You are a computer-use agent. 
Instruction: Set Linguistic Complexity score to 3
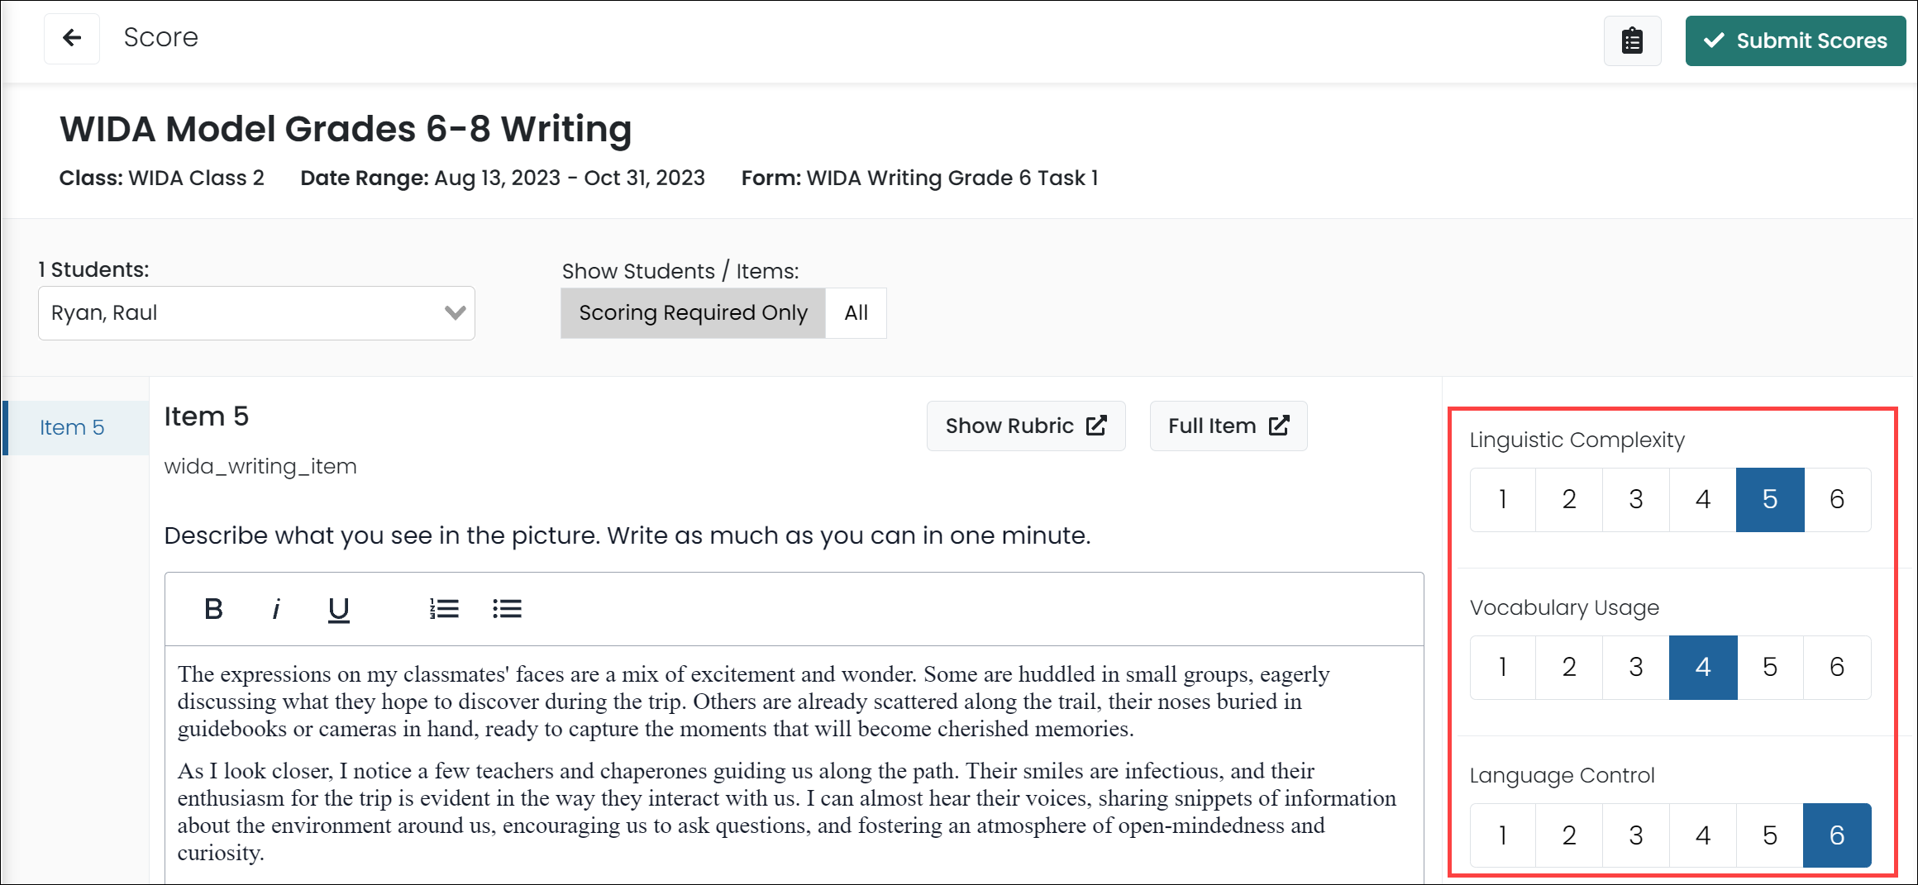[1636, 500]
